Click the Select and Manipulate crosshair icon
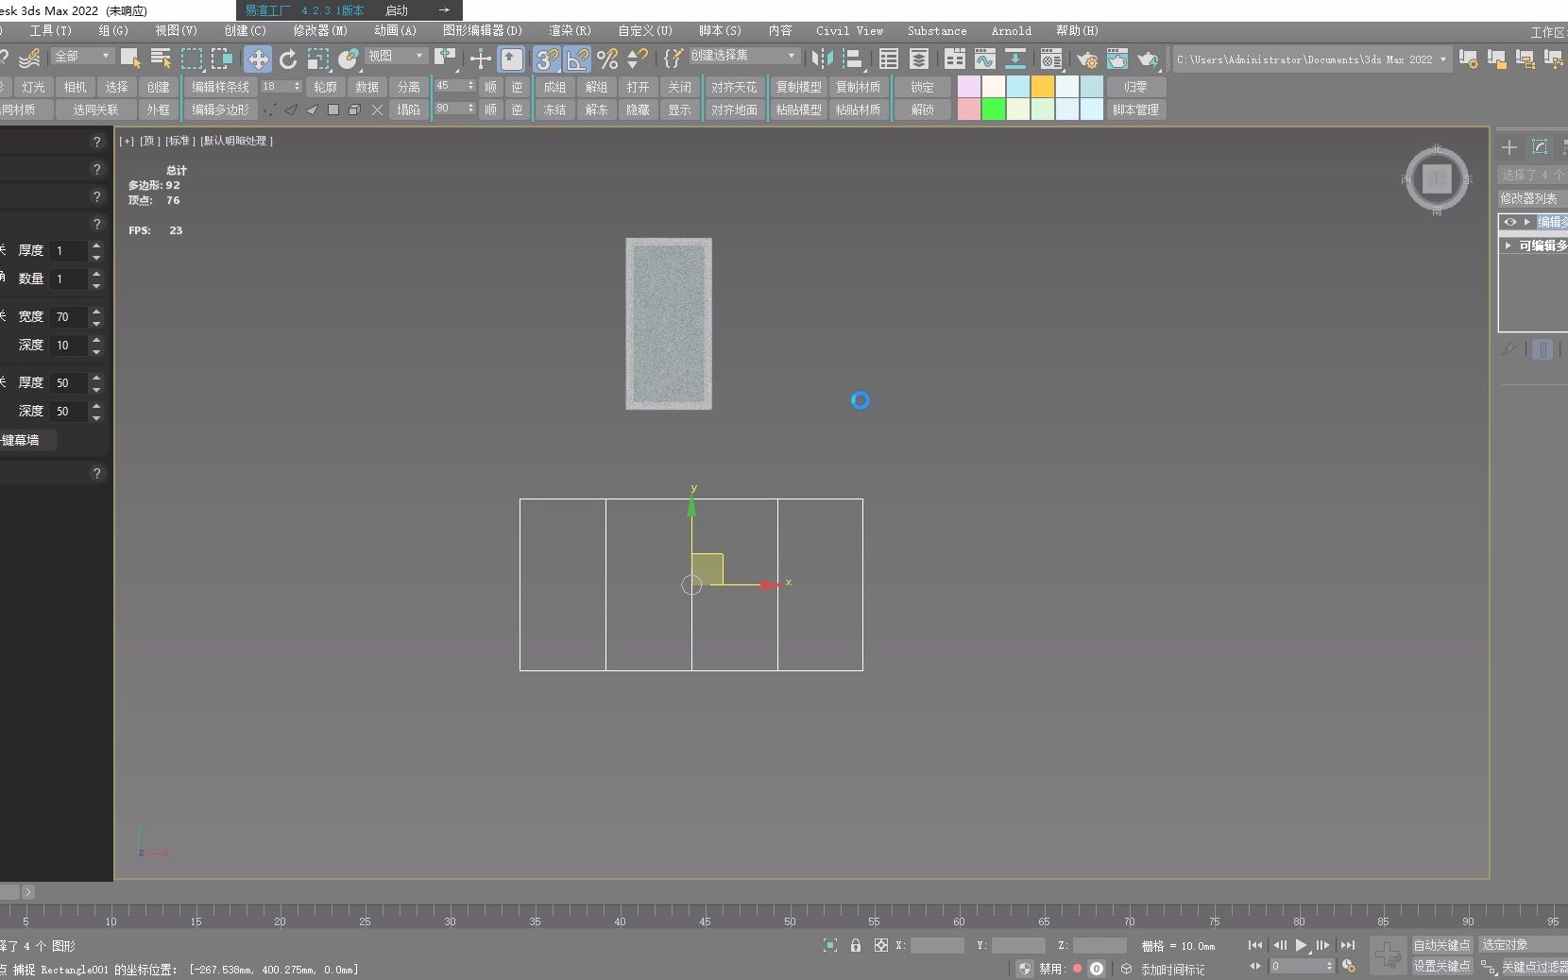This screenshot has width=1568, height=980. pos(481,59)
